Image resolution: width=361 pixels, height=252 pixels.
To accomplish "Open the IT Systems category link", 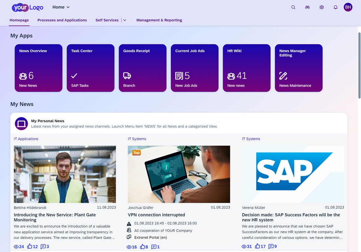I will (x=137, y=139).
